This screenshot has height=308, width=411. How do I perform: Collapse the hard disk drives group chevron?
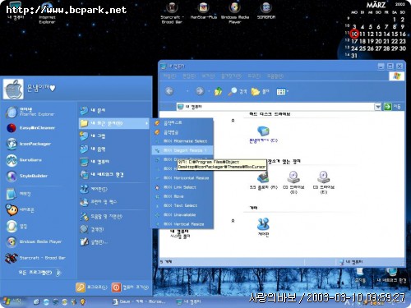(233, 120)
